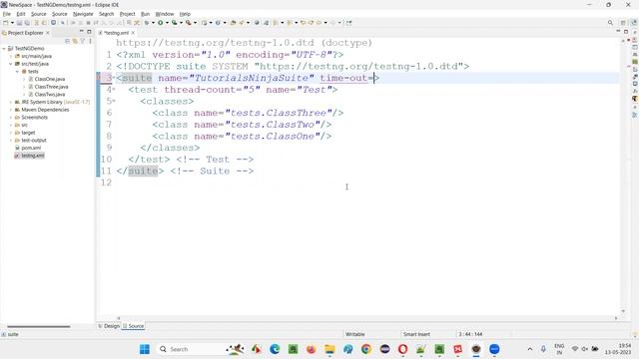Click the Debug bug icon in toolbar
The height and width of the screenshot is (359, 639).
tap(147, 23)
